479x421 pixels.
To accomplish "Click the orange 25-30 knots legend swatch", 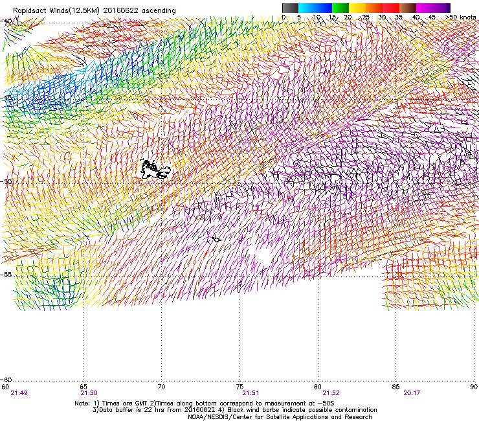I will (374, 8).
